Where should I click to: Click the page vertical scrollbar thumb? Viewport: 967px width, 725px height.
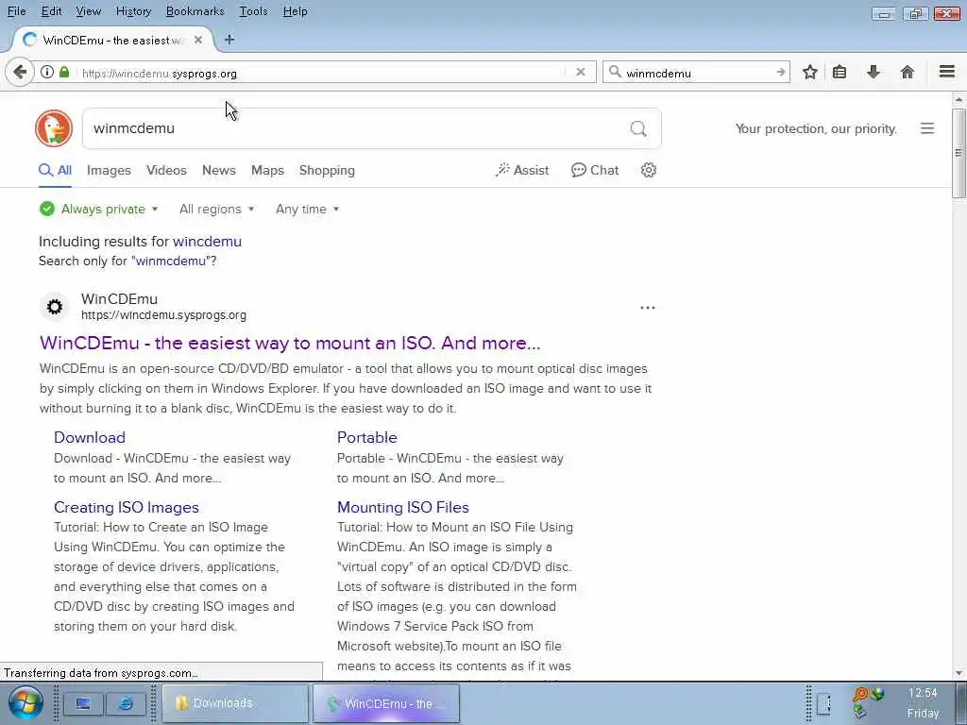point(959,154)
